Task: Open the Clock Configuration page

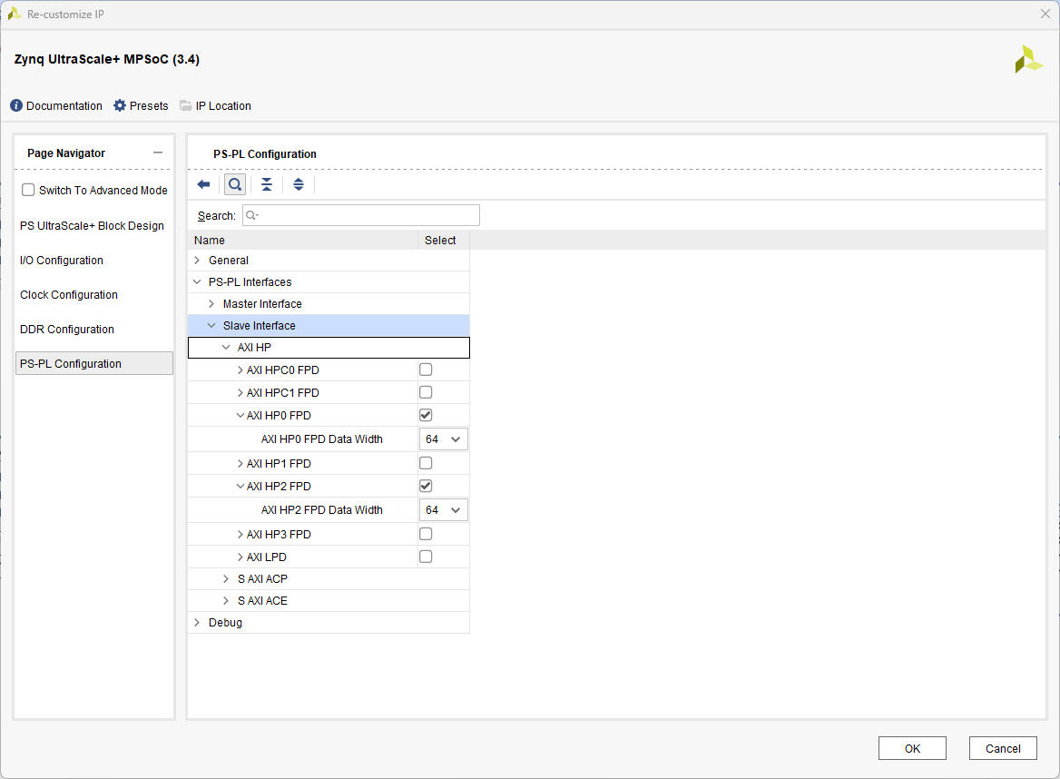Action: click(69, 295)
